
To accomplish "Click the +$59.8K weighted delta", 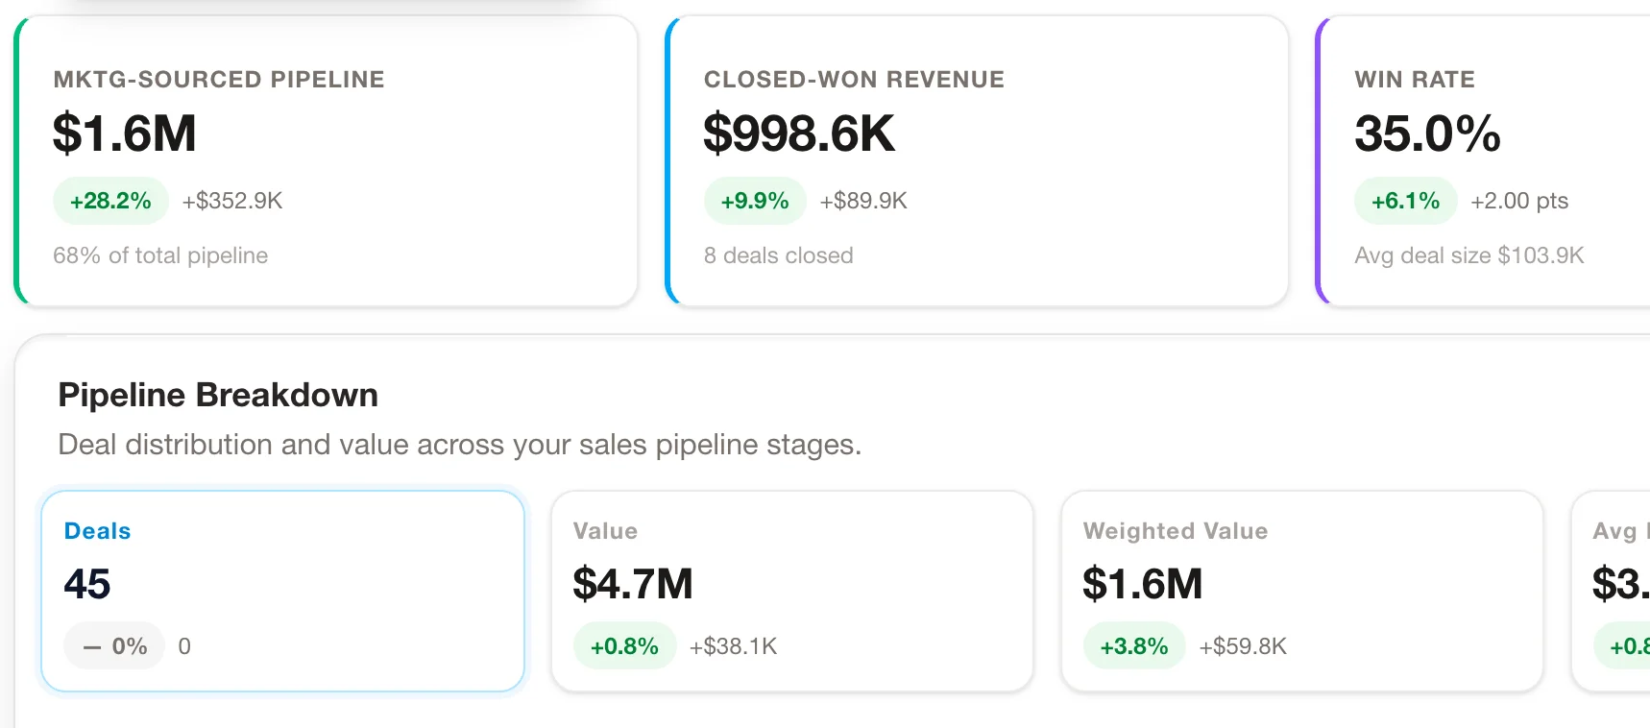I will click(x=1243, y=646).
